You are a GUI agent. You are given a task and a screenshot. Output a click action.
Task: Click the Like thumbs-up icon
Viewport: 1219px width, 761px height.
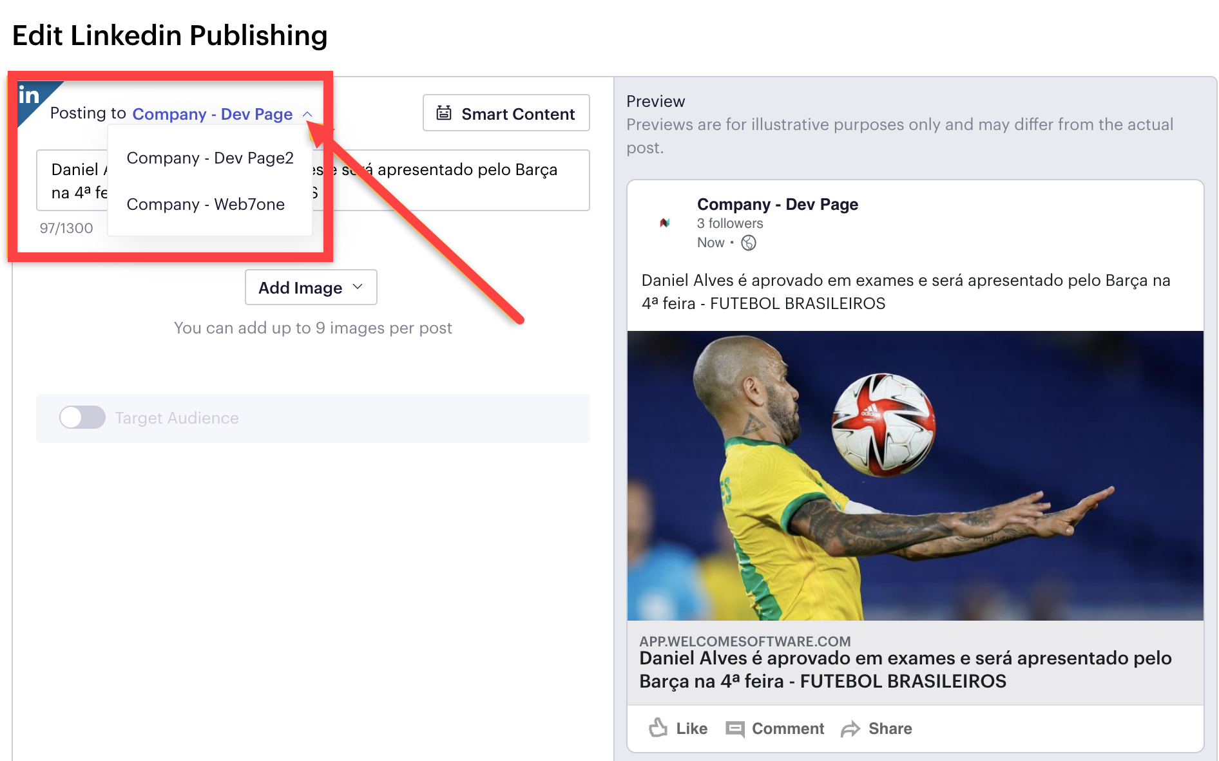pos(658,728)
